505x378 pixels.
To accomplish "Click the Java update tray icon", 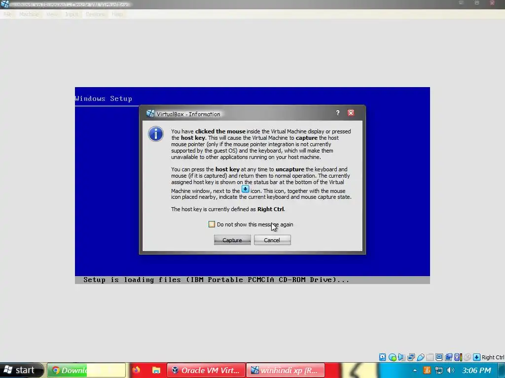I will tap(427, 370).
